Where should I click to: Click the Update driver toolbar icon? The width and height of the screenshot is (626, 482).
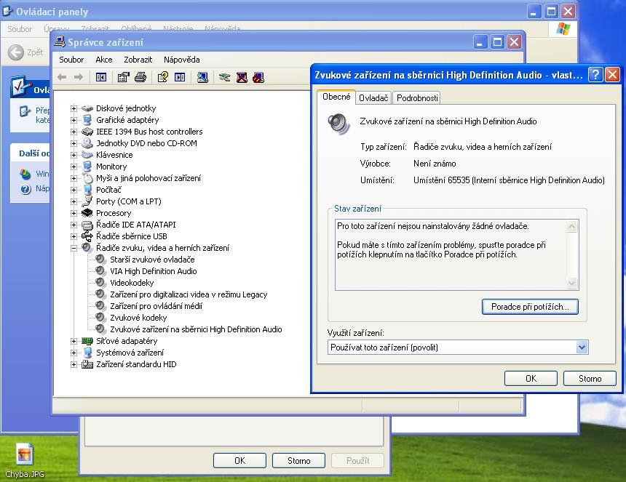click(225, 77)
